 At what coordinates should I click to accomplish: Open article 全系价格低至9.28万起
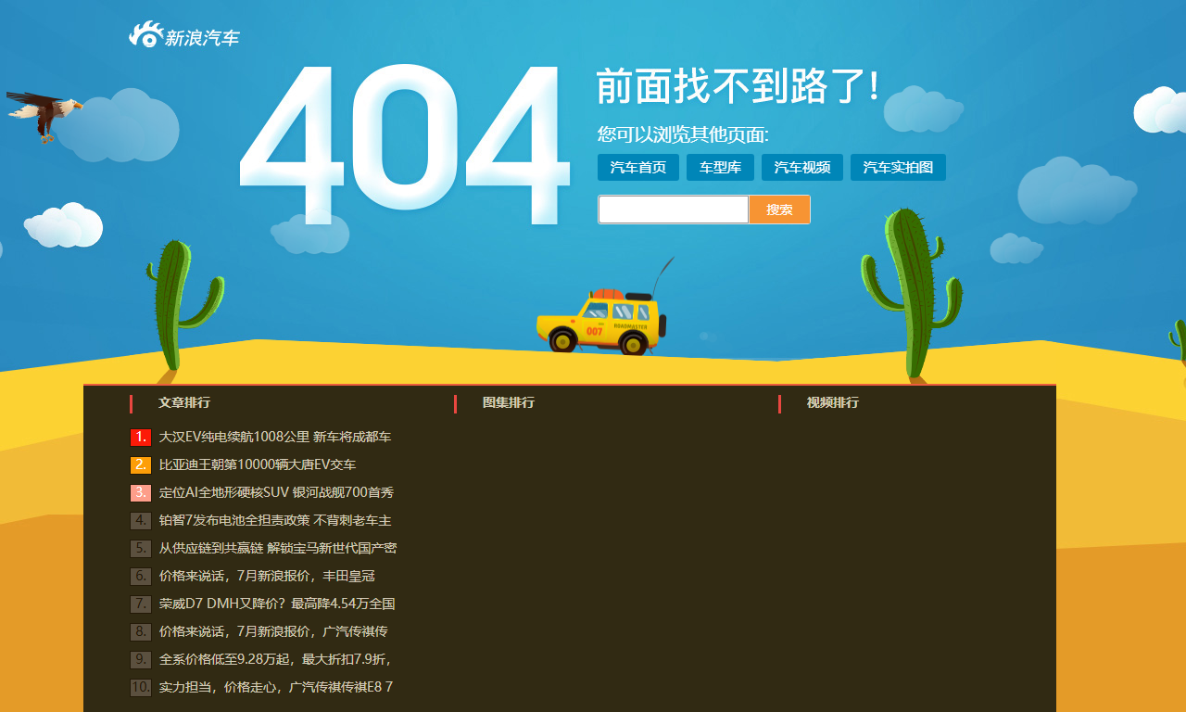(x=275, y=659)
